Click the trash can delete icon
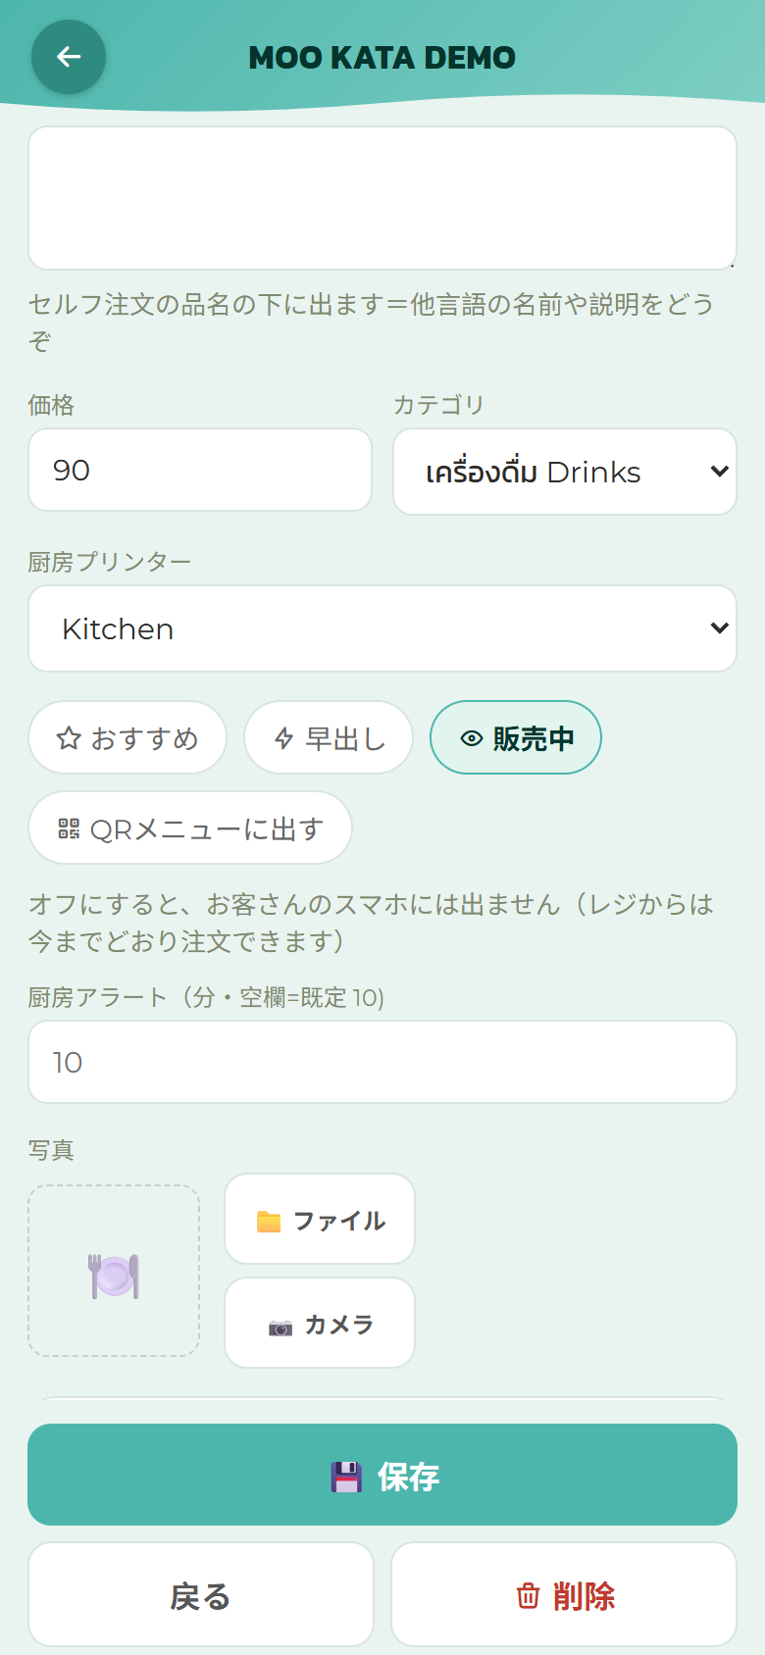Screen dimensions: 765x1655 528,1596
